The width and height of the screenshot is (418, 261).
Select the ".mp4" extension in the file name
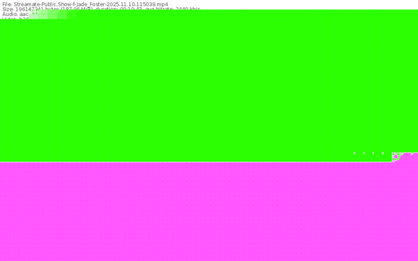click(162, 4)
